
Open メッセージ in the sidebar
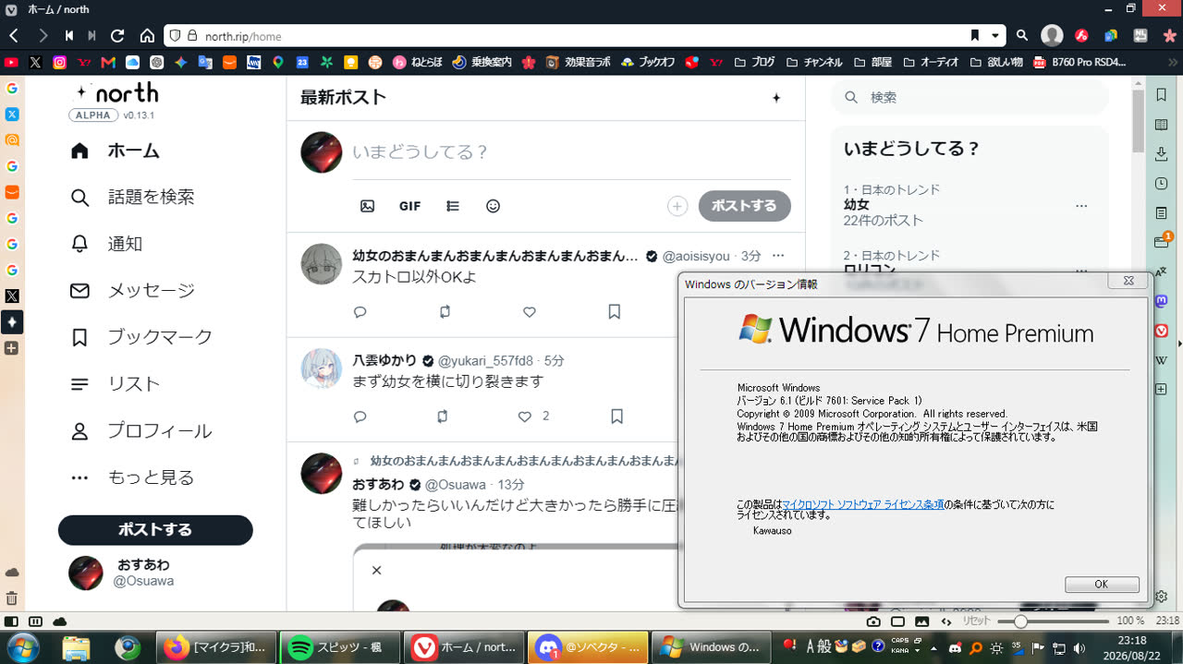coord(132,290)
